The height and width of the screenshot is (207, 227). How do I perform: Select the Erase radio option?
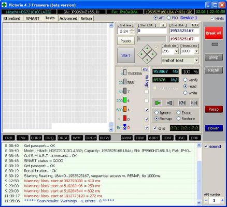178,113
